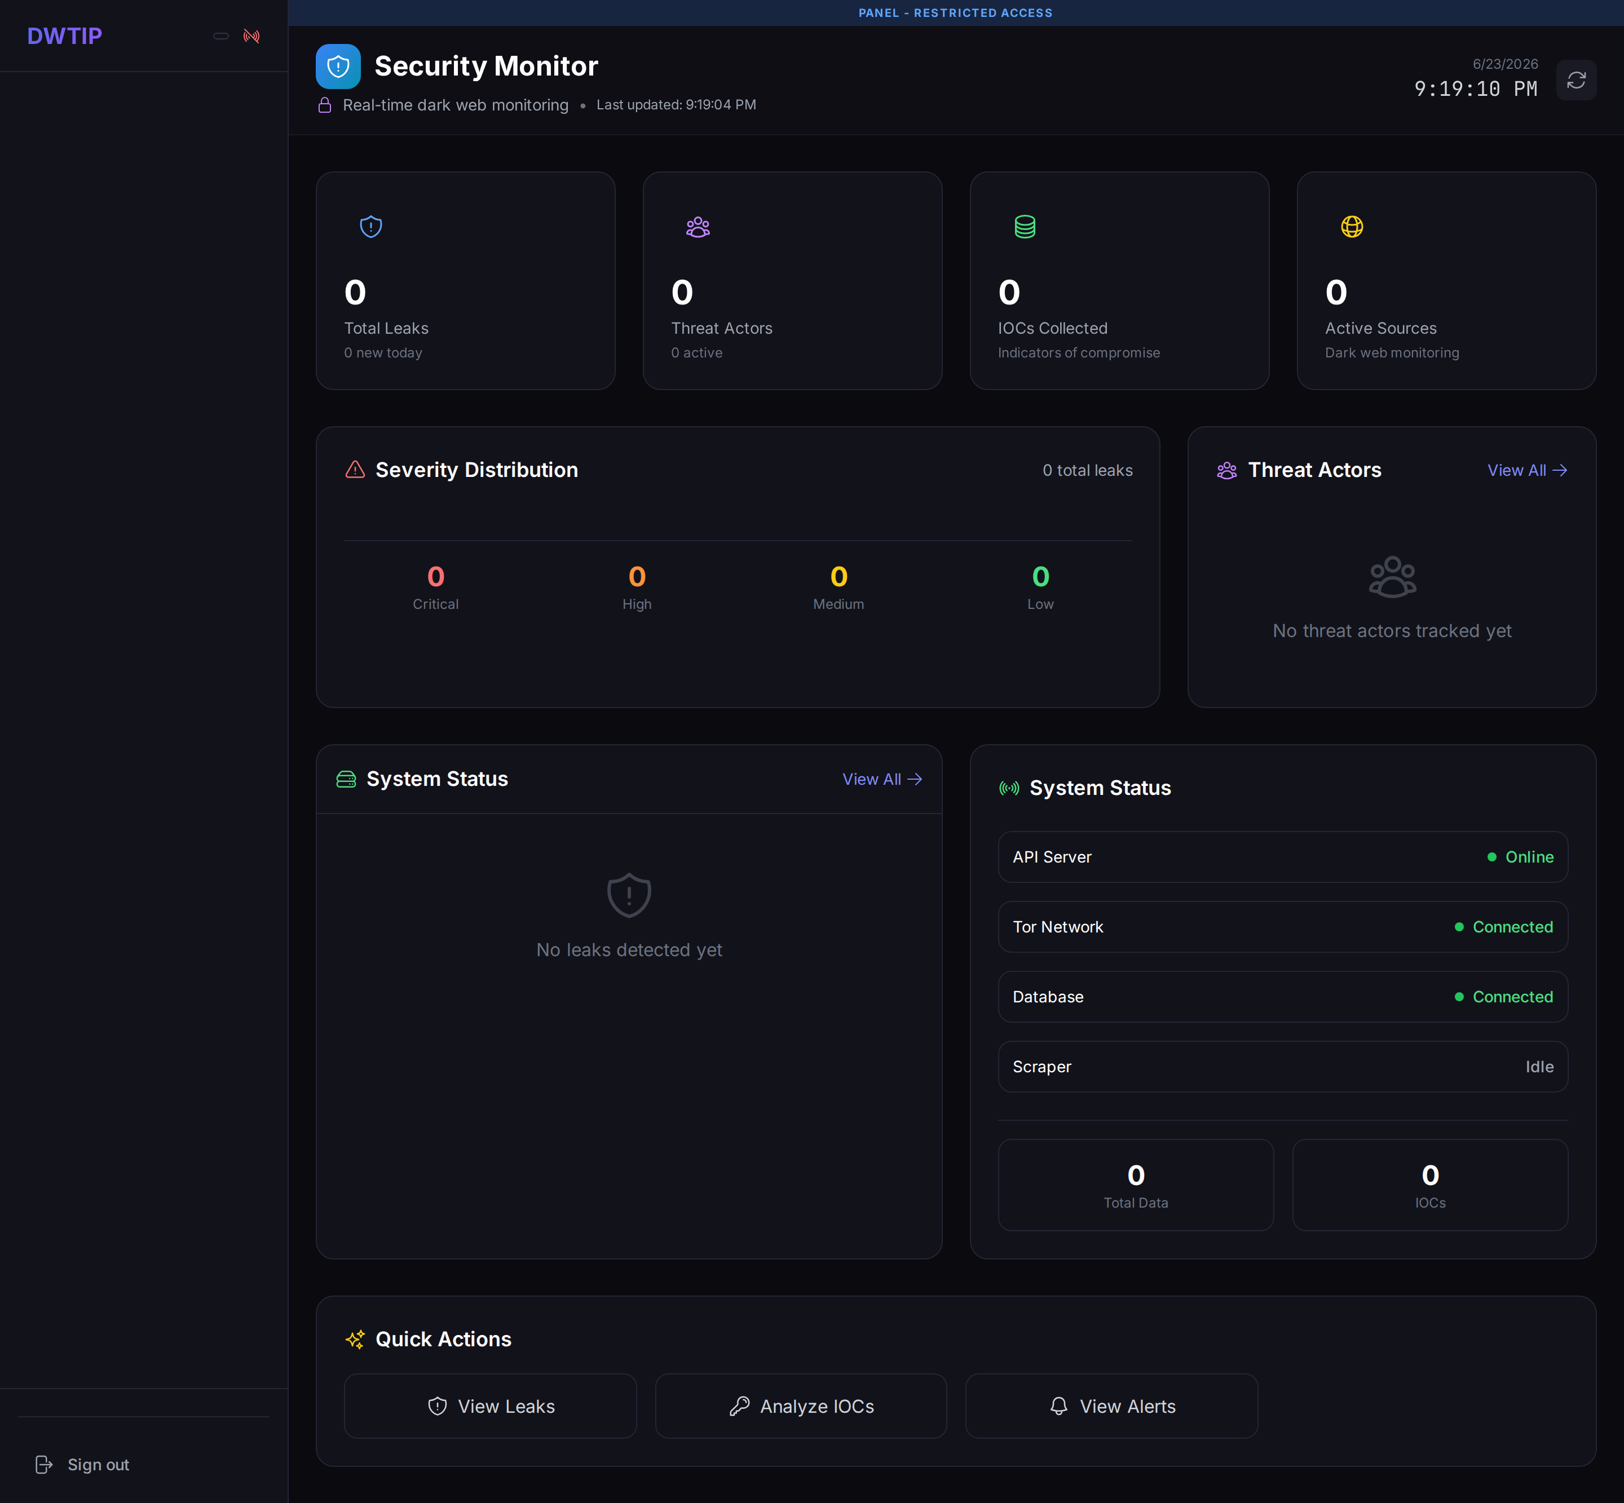This screenshot has width=1624, height=1503.
Task: Click the '0 active' text on Threat Actors card
Action: pos(696,353)
